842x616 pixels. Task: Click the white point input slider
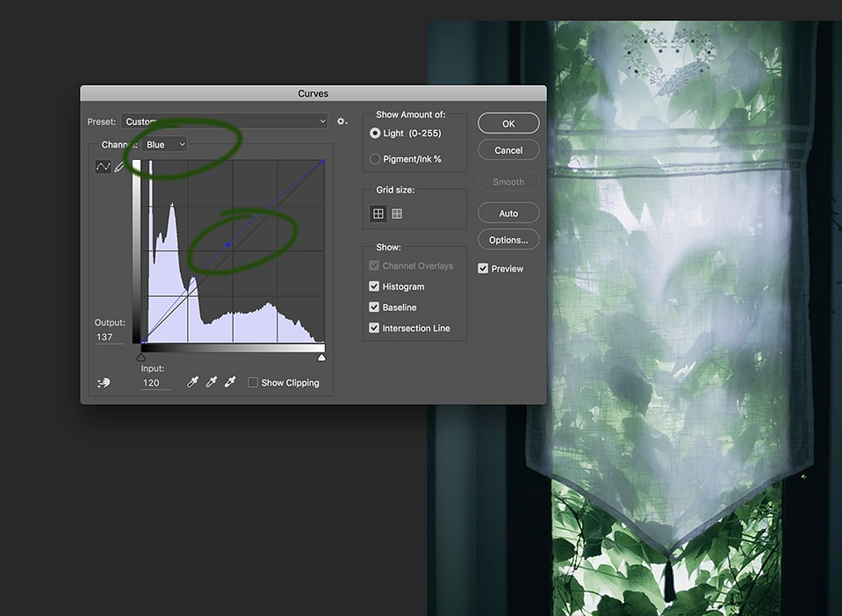(321, 358)
